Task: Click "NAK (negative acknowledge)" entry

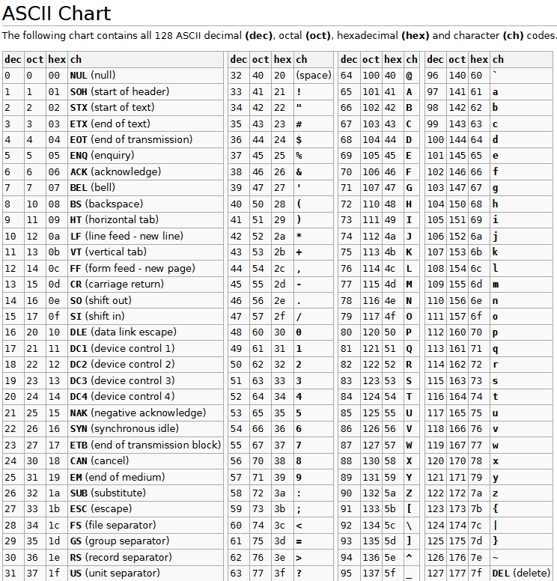Action: tap(146, 413)
